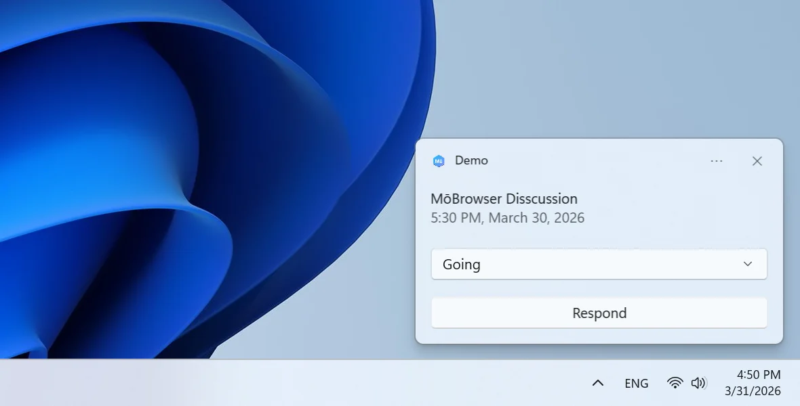Click the dropdown chevron next to Going
Screen dimensions: 800x406
pyautogui.click(x=746, y=264)
